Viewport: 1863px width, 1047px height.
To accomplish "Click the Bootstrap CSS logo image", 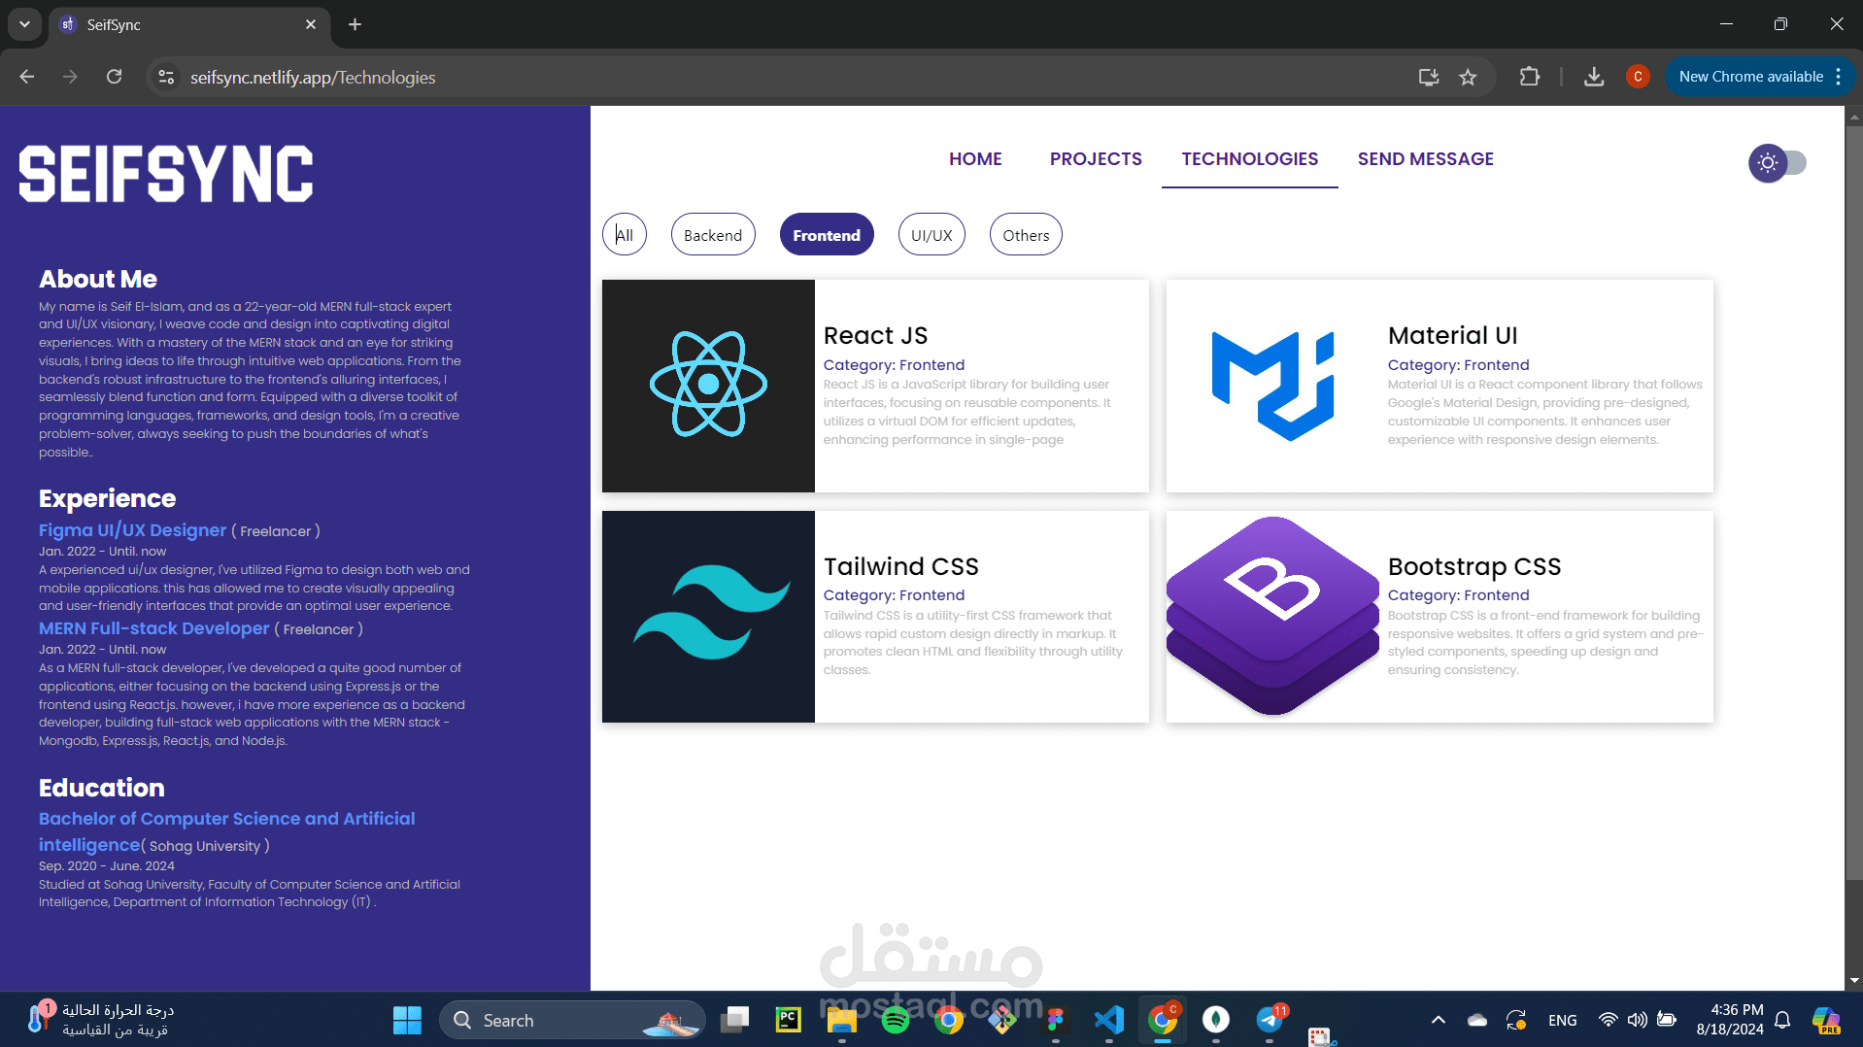I will 1272,617.
